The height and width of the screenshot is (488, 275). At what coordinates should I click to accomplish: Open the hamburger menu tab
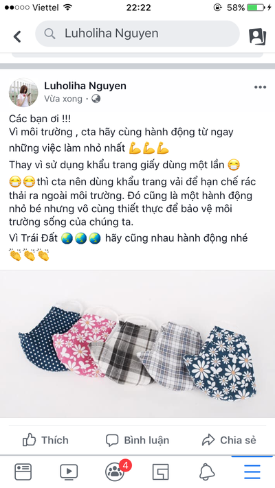pyautogui.click(x=252, y=472)
